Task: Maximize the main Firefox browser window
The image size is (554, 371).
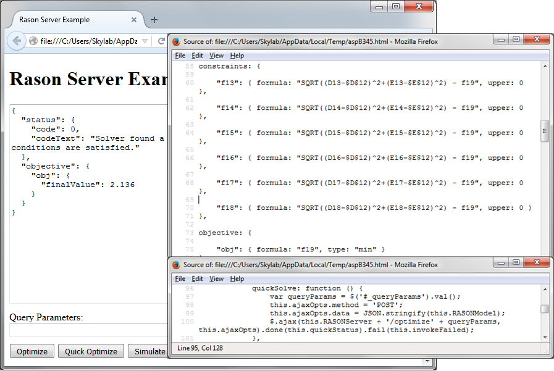Action: pyautogui.click(x=396, y=6)
